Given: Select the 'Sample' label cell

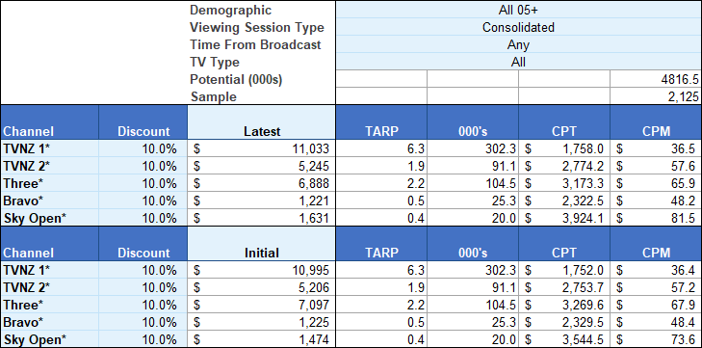Looking at the screenshot, I should pos(213,96).
